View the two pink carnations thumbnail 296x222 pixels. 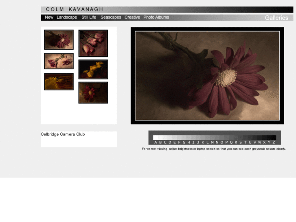click(59, 61)
